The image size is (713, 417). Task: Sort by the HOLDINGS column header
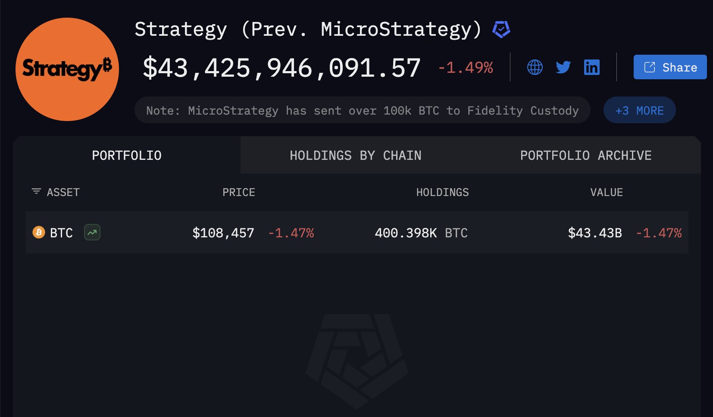pyautogui.click(x=442, y=192)
